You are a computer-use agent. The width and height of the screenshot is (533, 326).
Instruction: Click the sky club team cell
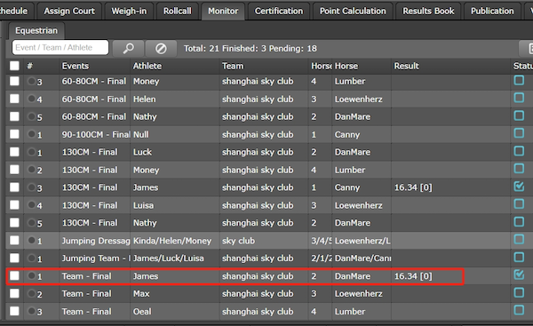238,241
